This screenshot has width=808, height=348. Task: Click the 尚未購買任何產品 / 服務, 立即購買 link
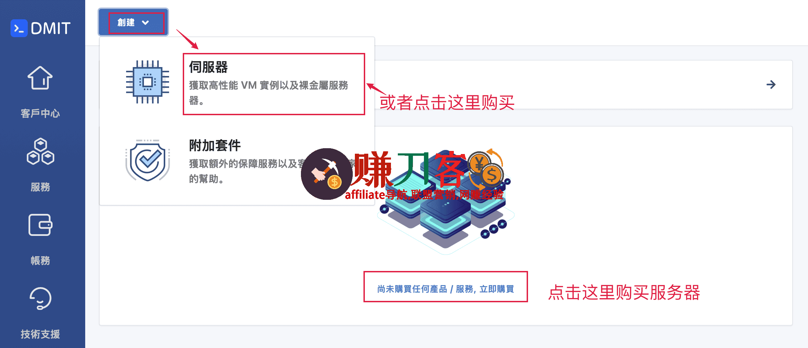point(446,289)
